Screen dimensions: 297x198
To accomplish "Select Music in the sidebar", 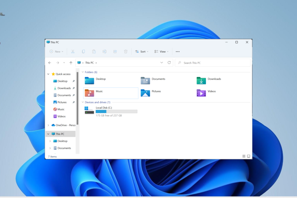I will click(61, 109).
